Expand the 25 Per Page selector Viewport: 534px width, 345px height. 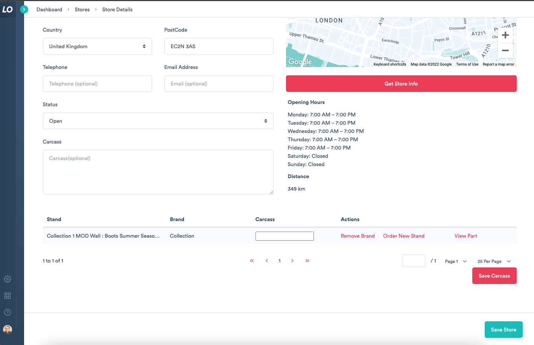pos(494,261)
